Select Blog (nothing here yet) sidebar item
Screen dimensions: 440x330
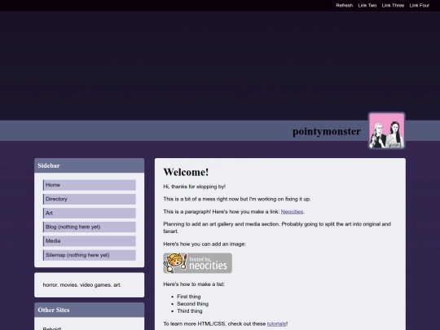(x=90, y=227)
